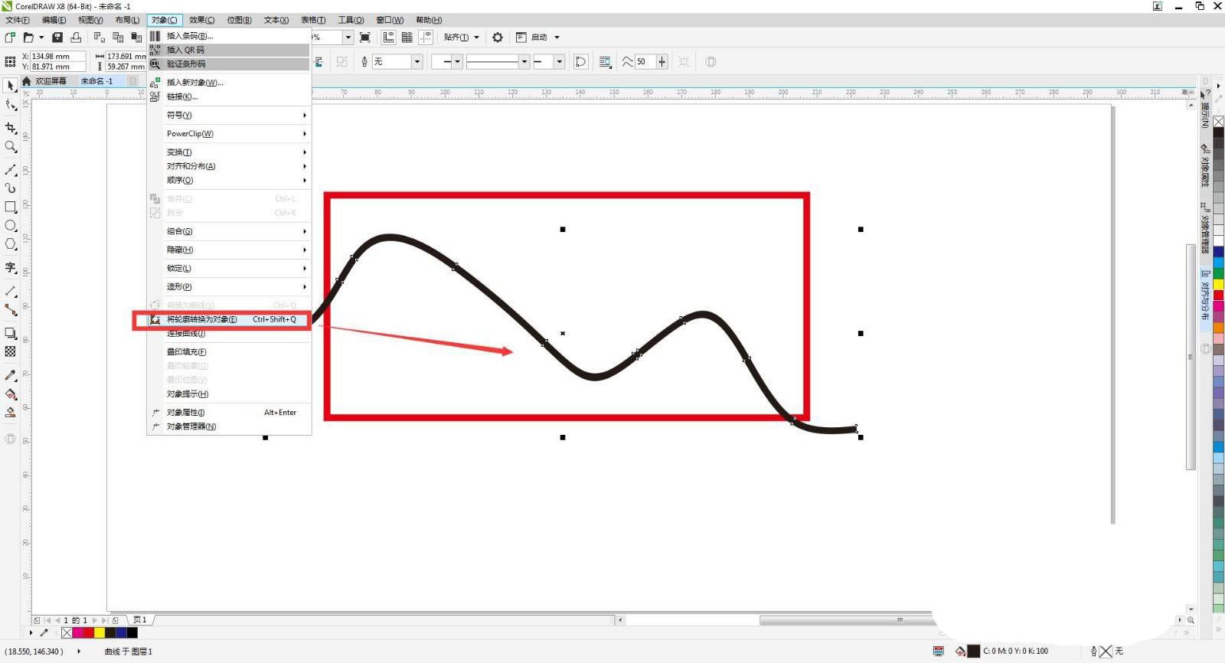This screenshot has width=1225, height=663.
Task: Toggle show grid button in toolbar
Action: point(407,37)
